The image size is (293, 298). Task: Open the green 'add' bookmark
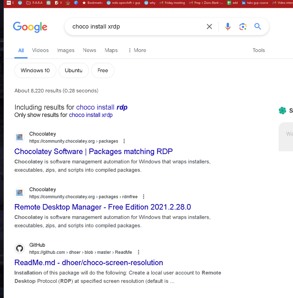click(x=232, y=3)
